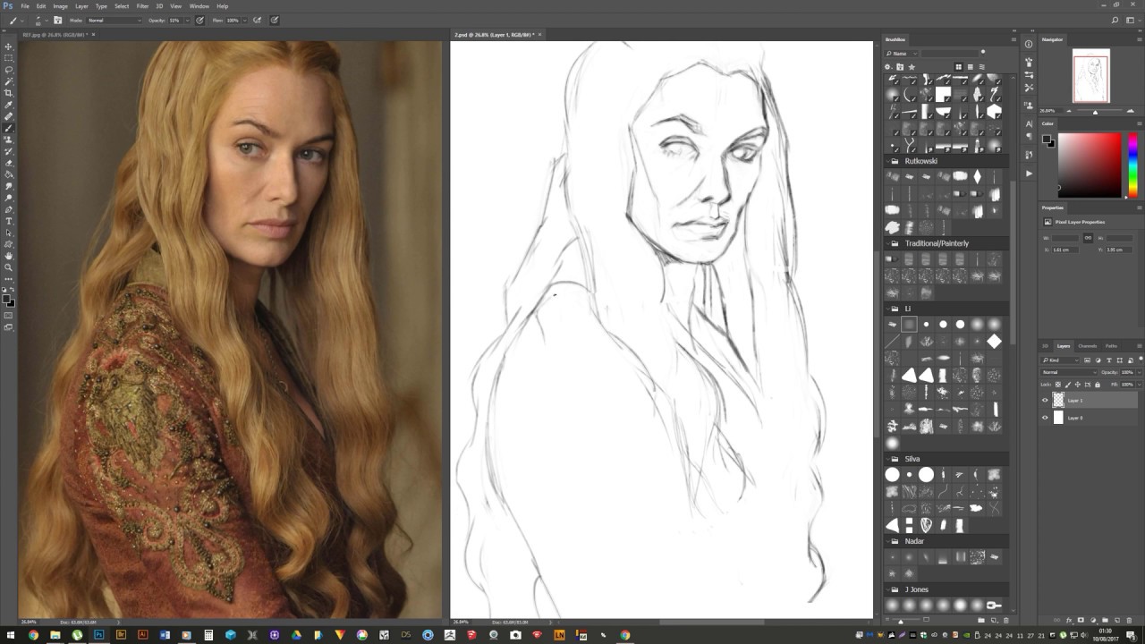Open the Layer menu
The height and width of the screenshot is (644, 1145).
tap(81, 6)
